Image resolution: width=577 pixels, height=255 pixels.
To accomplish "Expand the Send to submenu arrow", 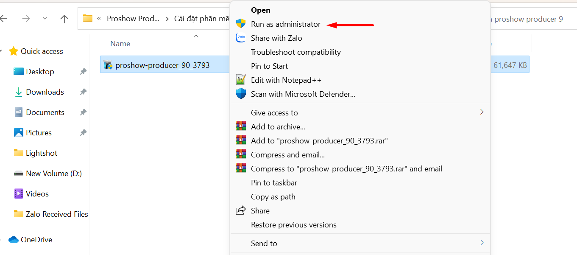I will [x=482, y=243].
